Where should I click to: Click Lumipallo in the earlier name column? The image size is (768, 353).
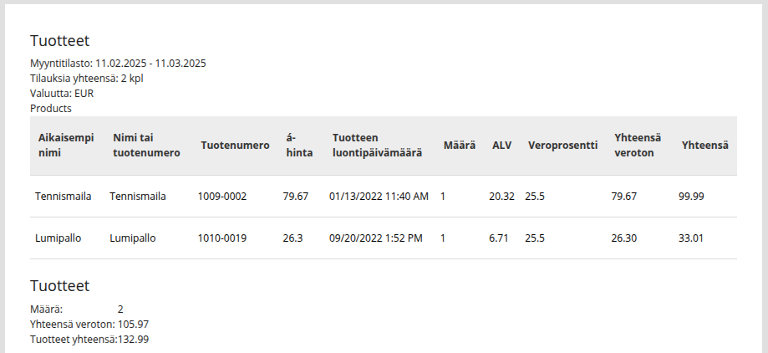[58, 238]
